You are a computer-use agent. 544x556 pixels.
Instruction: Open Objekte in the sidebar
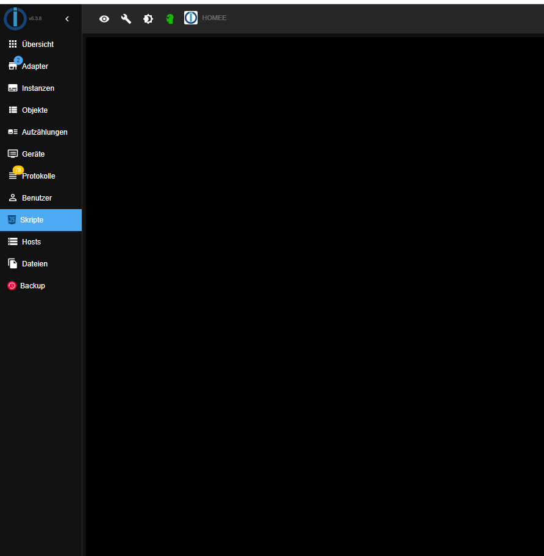(x=41, y=110)
